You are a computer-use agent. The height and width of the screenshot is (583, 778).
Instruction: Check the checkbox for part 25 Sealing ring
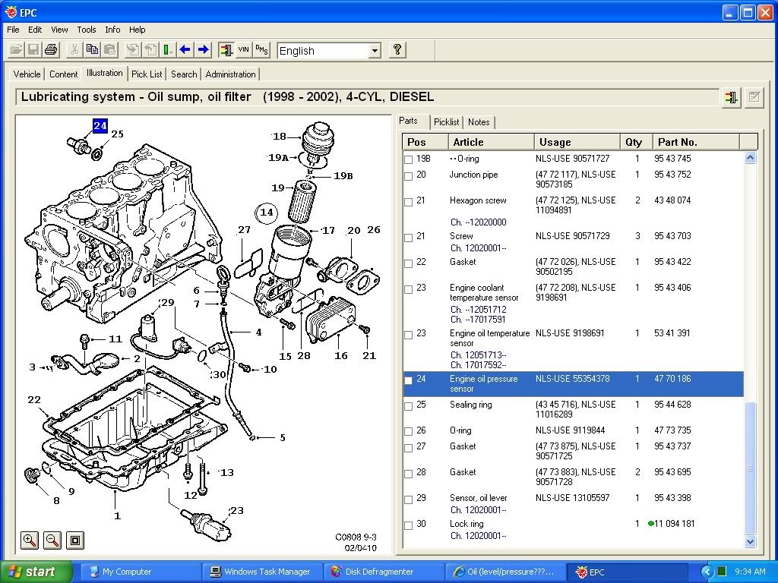pyautogui.click(x=408, y=405)
